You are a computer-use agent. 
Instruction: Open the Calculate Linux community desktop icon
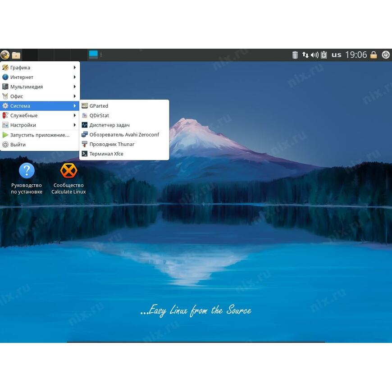pyautogui.click(x=68, y=171)
